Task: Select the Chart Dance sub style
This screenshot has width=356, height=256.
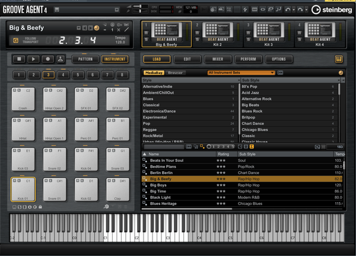Action: [290, 123]
